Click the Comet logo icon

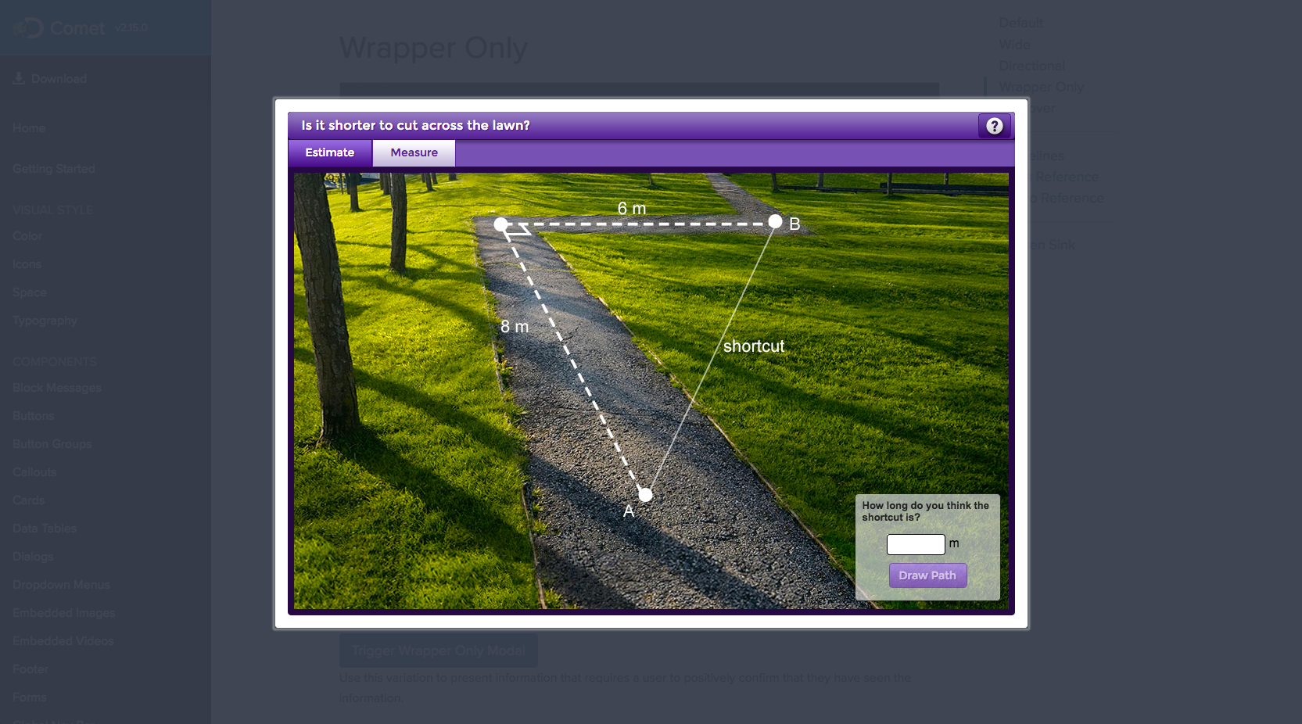coord(28,28)
